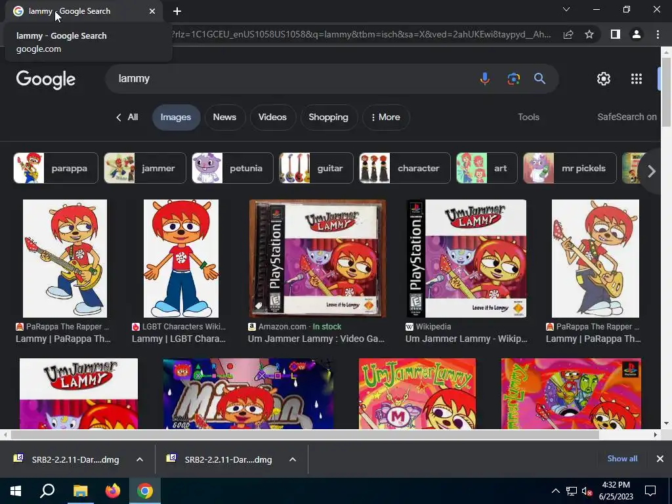Open the Chrome profile icon

[x=637, y=34]
